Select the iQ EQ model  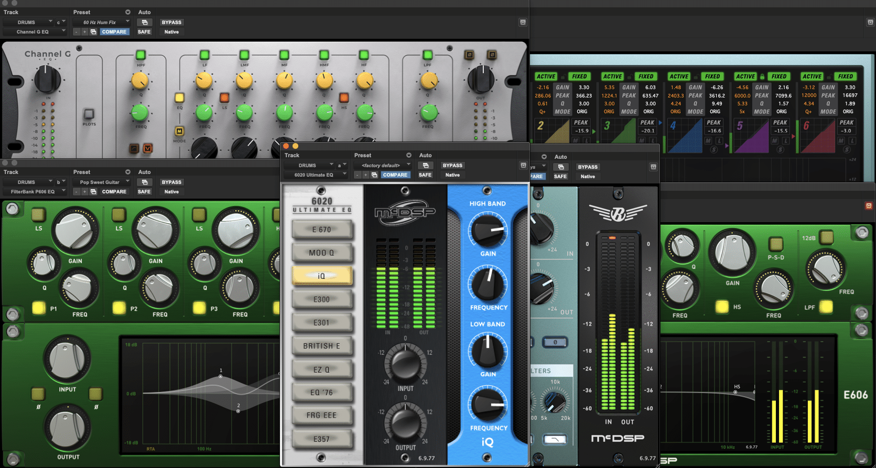[x=322, y=276]
